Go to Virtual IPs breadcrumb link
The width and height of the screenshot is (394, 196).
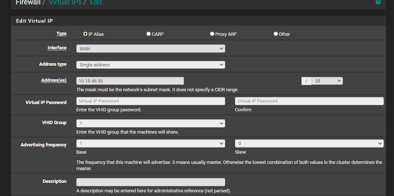(x=65, y=3)
